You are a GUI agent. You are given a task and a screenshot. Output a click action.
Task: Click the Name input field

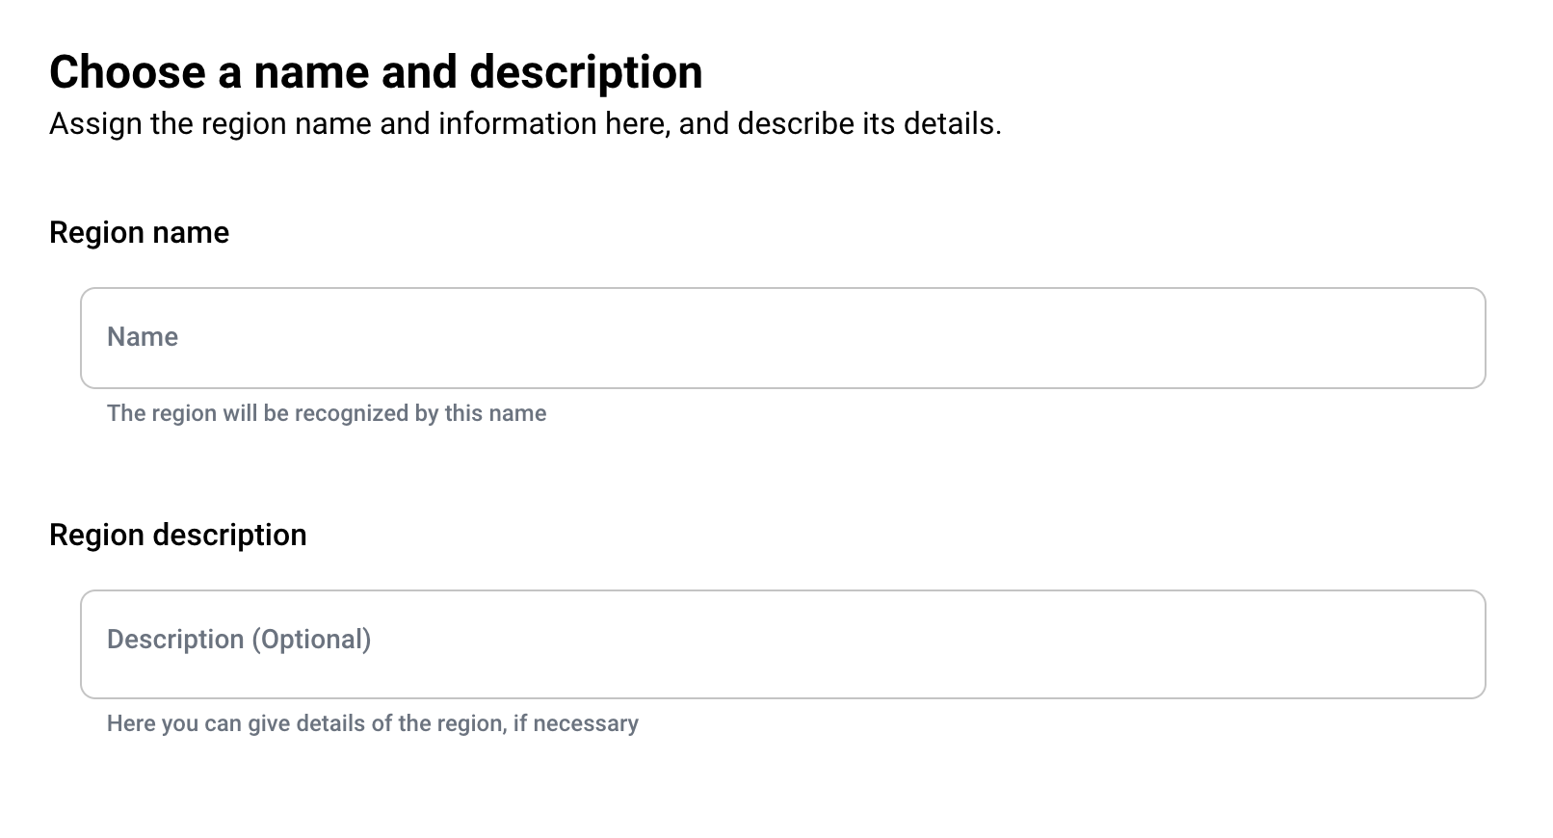pyautogui.click(x=782, y=338)
